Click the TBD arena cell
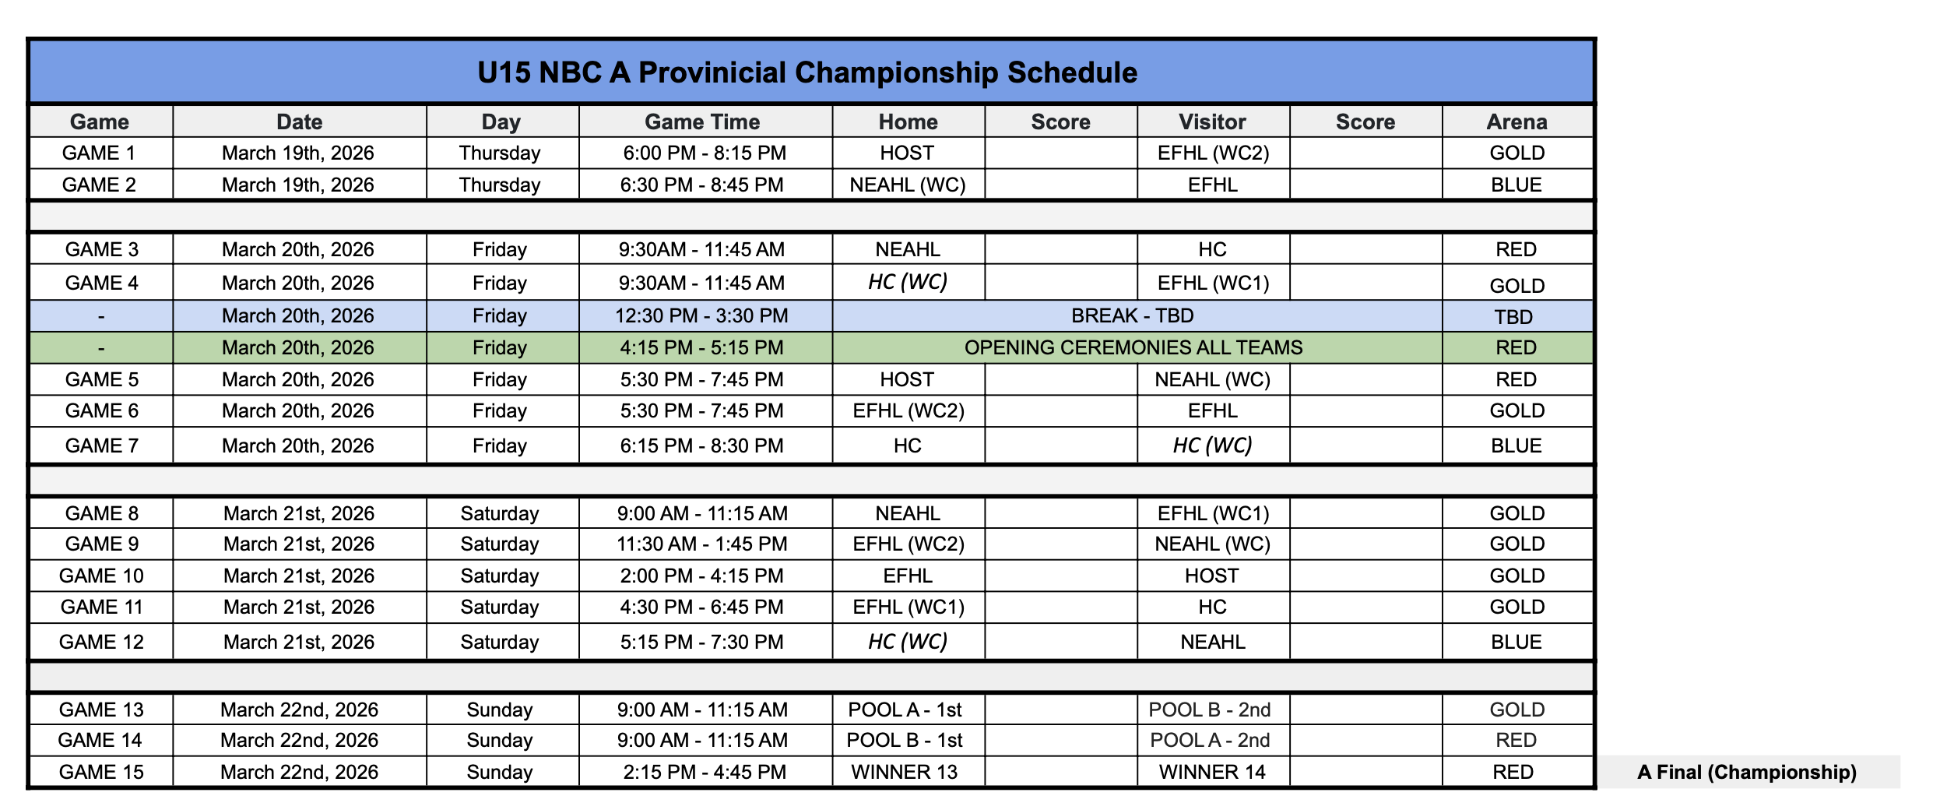1940x810 pixels. [1513, 317]
